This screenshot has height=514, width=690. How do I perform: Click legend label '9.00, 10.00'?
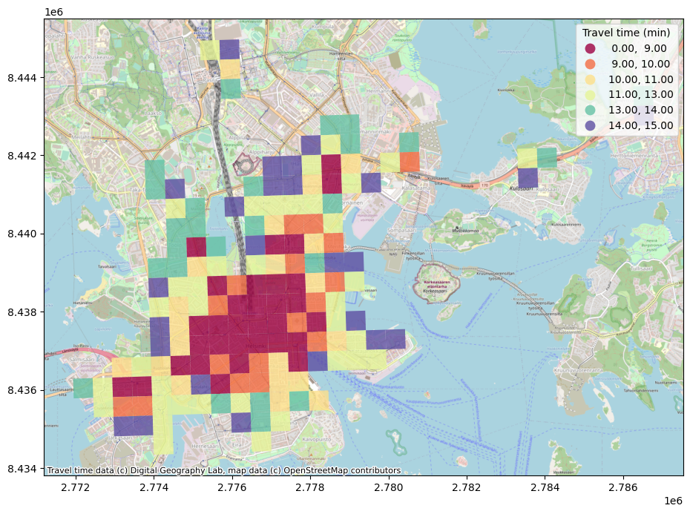point(641,64)
